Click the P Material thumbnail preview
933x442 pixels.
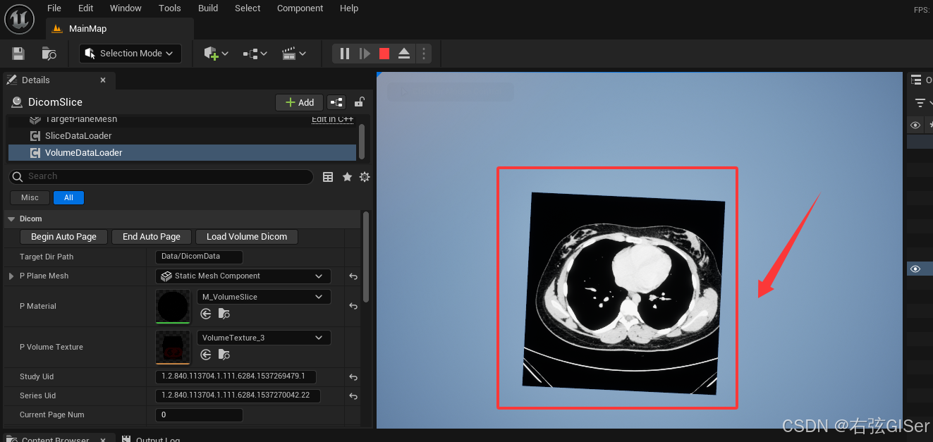(x=173, y=306)
